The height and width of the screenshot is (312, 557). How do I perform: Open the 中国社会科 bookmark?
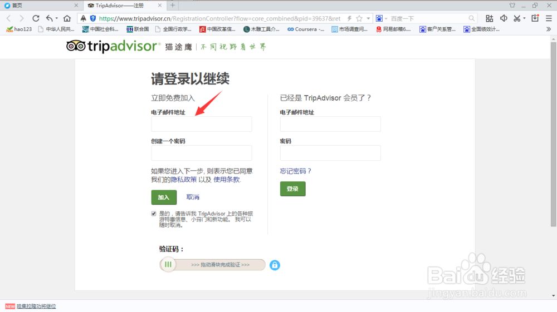[x=100, y=29]
